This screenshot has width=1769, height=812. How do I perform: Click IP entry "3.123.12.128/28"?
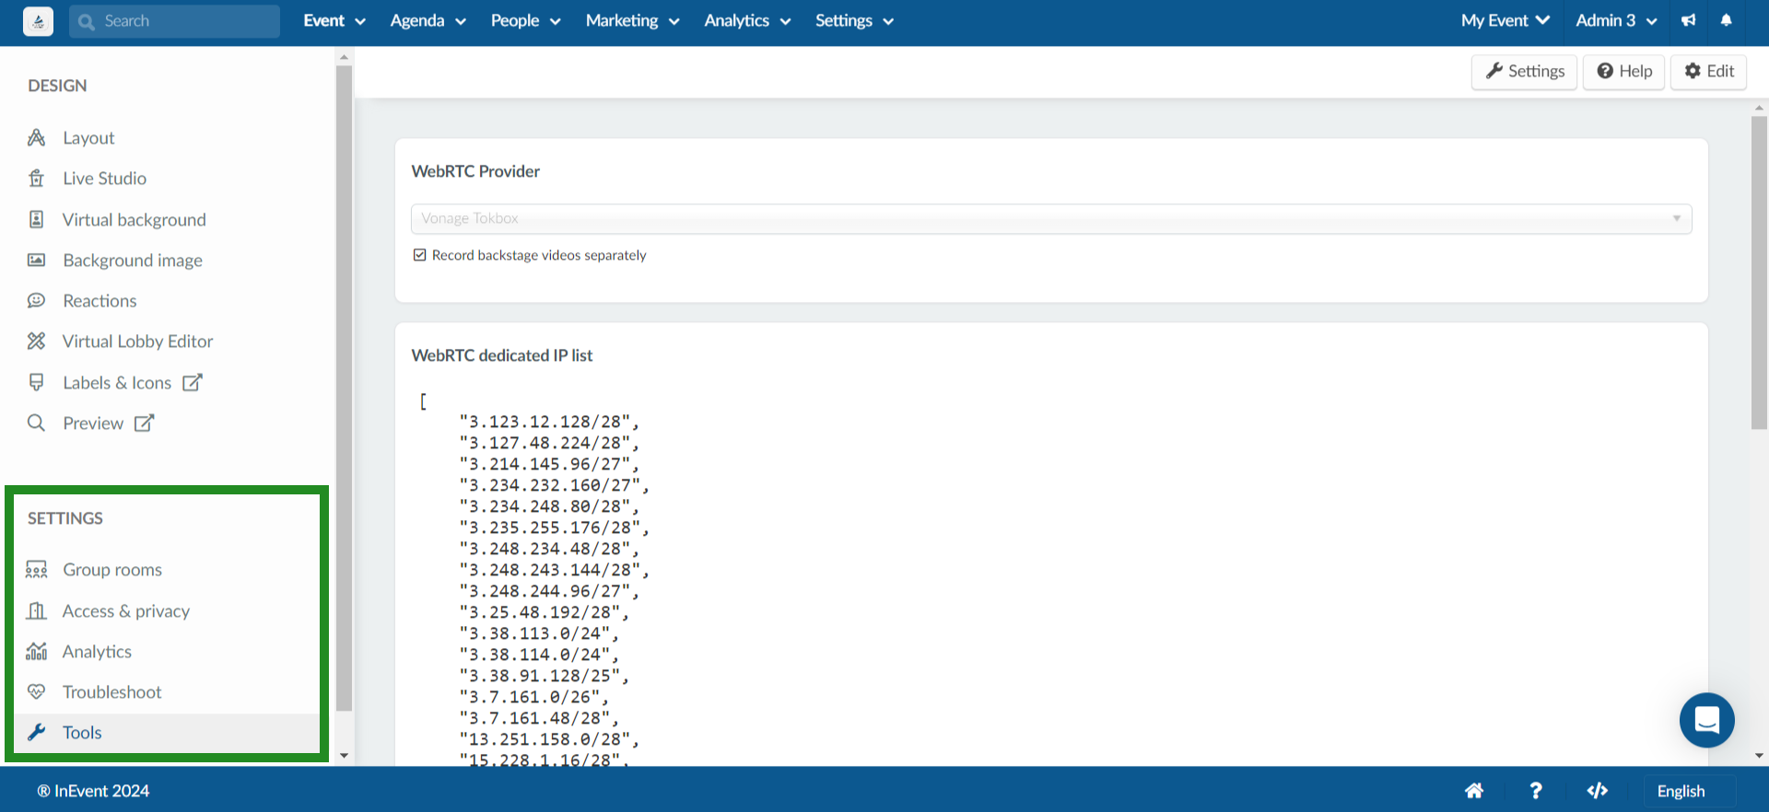[x=549, y=422]
